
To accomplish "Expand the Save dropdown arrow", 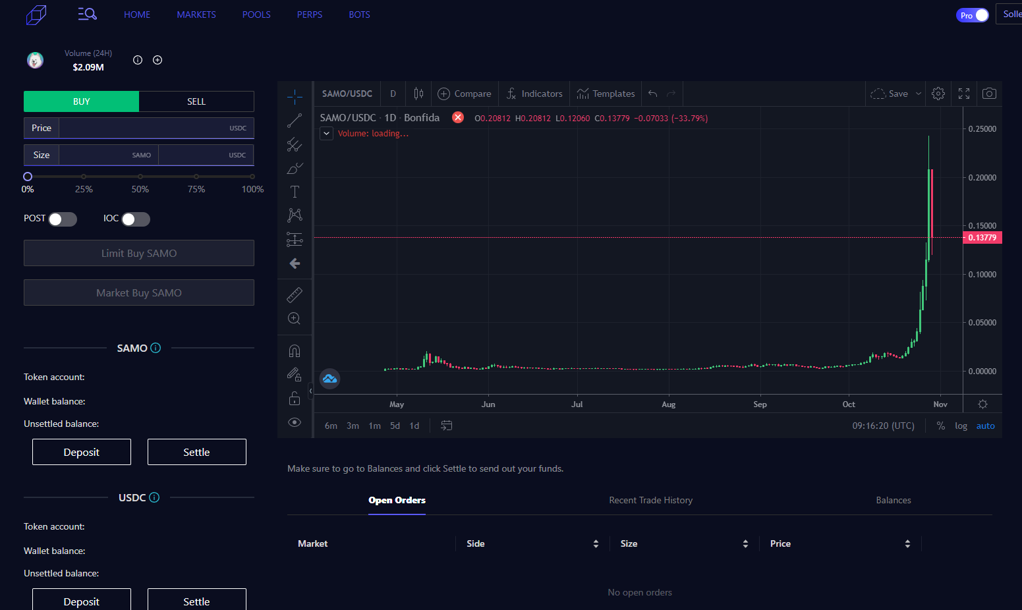I will point(919,94).
